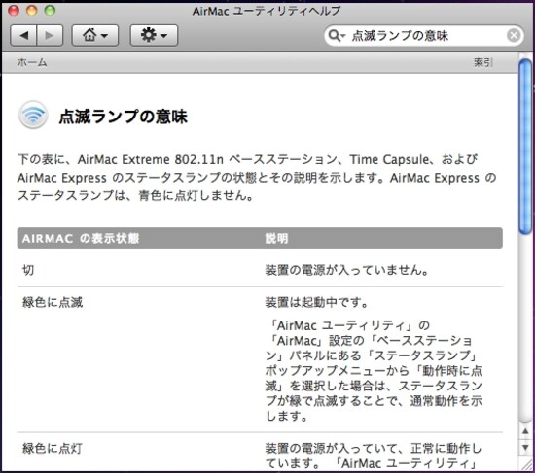The height and width of the screenshot is (473, 535).
Task: Click the magnifier search options icon
Action: pyautogui.click(x=337, y=35)
